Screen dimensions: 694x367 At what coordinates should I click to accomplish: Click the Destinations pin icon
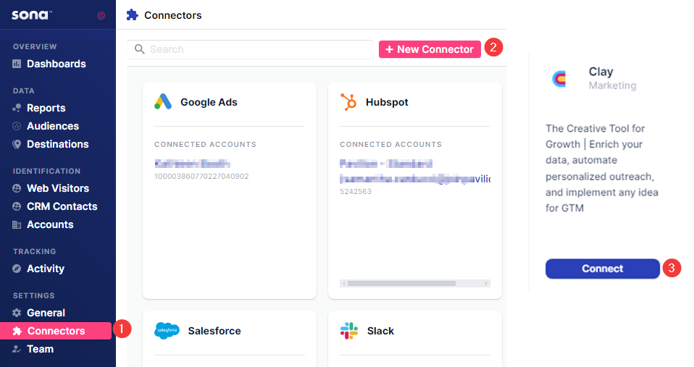pyautogui.click(x=17, y=144)
